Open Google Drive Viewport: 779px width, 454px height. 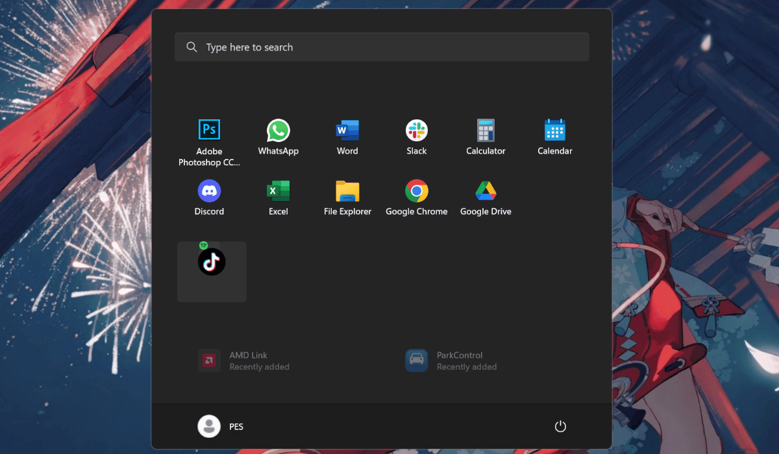pyautogui.click(x=486, y=191)
